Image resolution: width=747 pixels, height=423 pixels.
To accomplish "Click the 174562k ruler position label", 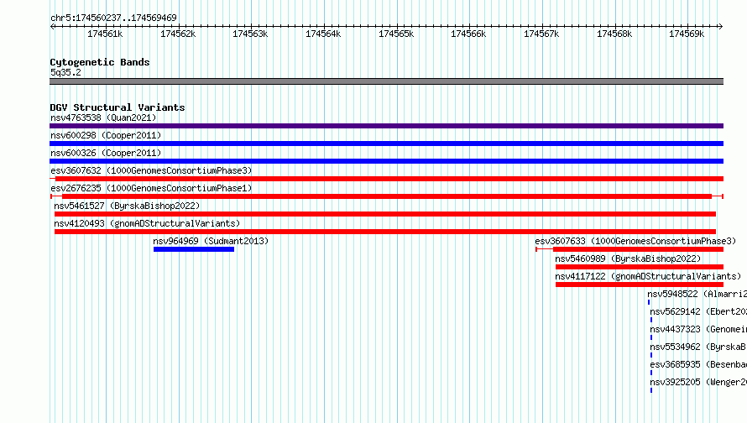I will tap(178, 34).
